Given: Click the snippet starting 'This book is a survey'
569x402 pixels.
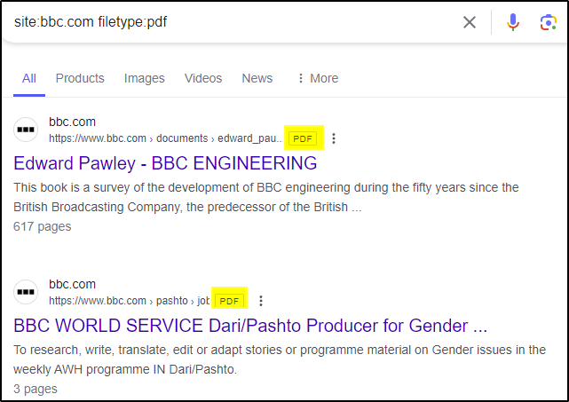Looking at the screenshot, I should pyautogui.click(x=266, y=197).
